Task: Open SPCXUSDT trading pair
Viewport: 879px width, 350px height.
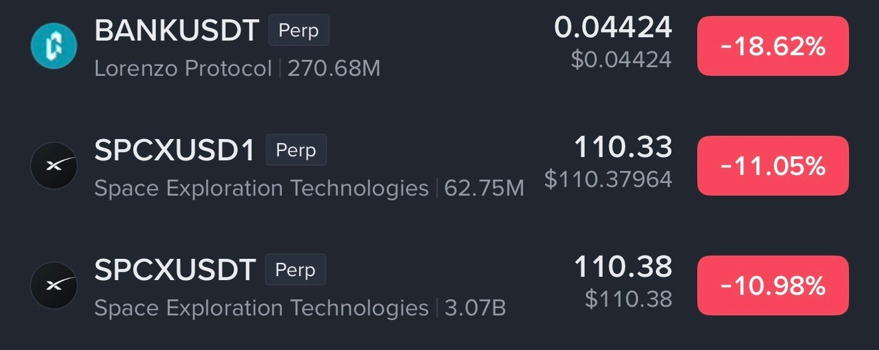Action: [x=175, y=270]
